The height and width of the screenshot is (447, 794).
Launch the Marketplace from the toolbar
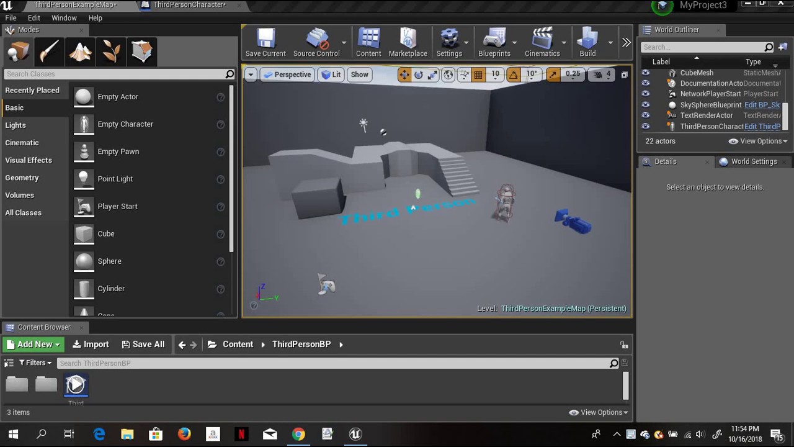(408, 43)
